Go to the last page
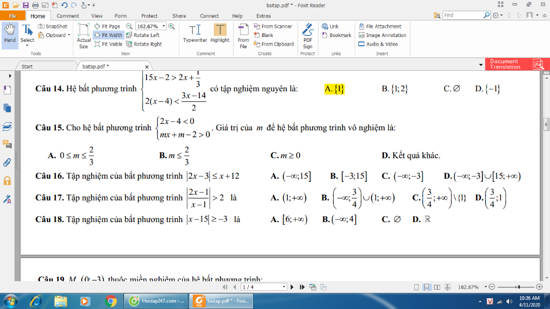 (x=302, y=287)
